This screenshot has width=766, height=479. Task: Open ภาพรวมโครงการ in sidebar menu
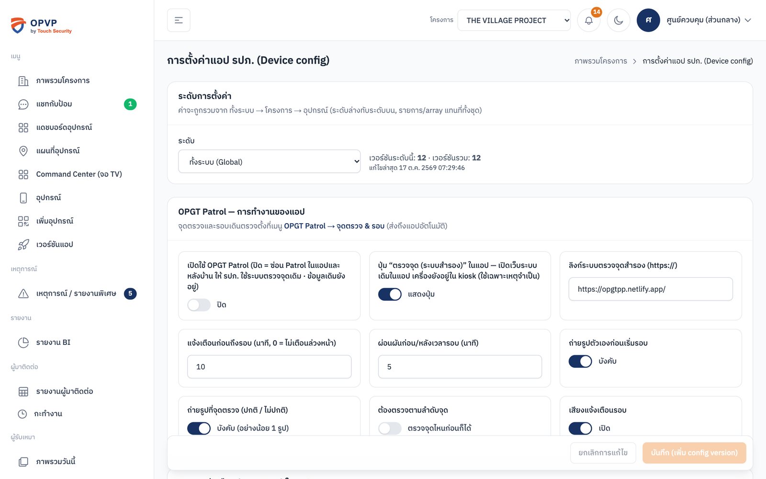[77, 80]
